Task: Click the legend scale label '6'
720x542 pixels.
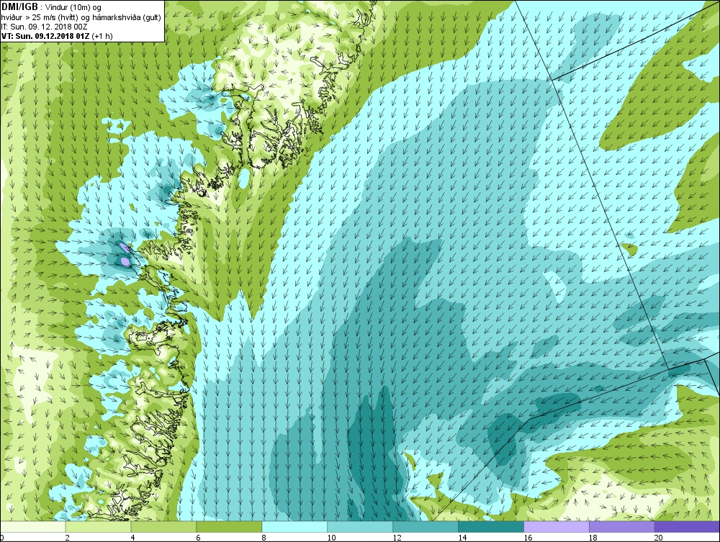Action: [199, 538]
